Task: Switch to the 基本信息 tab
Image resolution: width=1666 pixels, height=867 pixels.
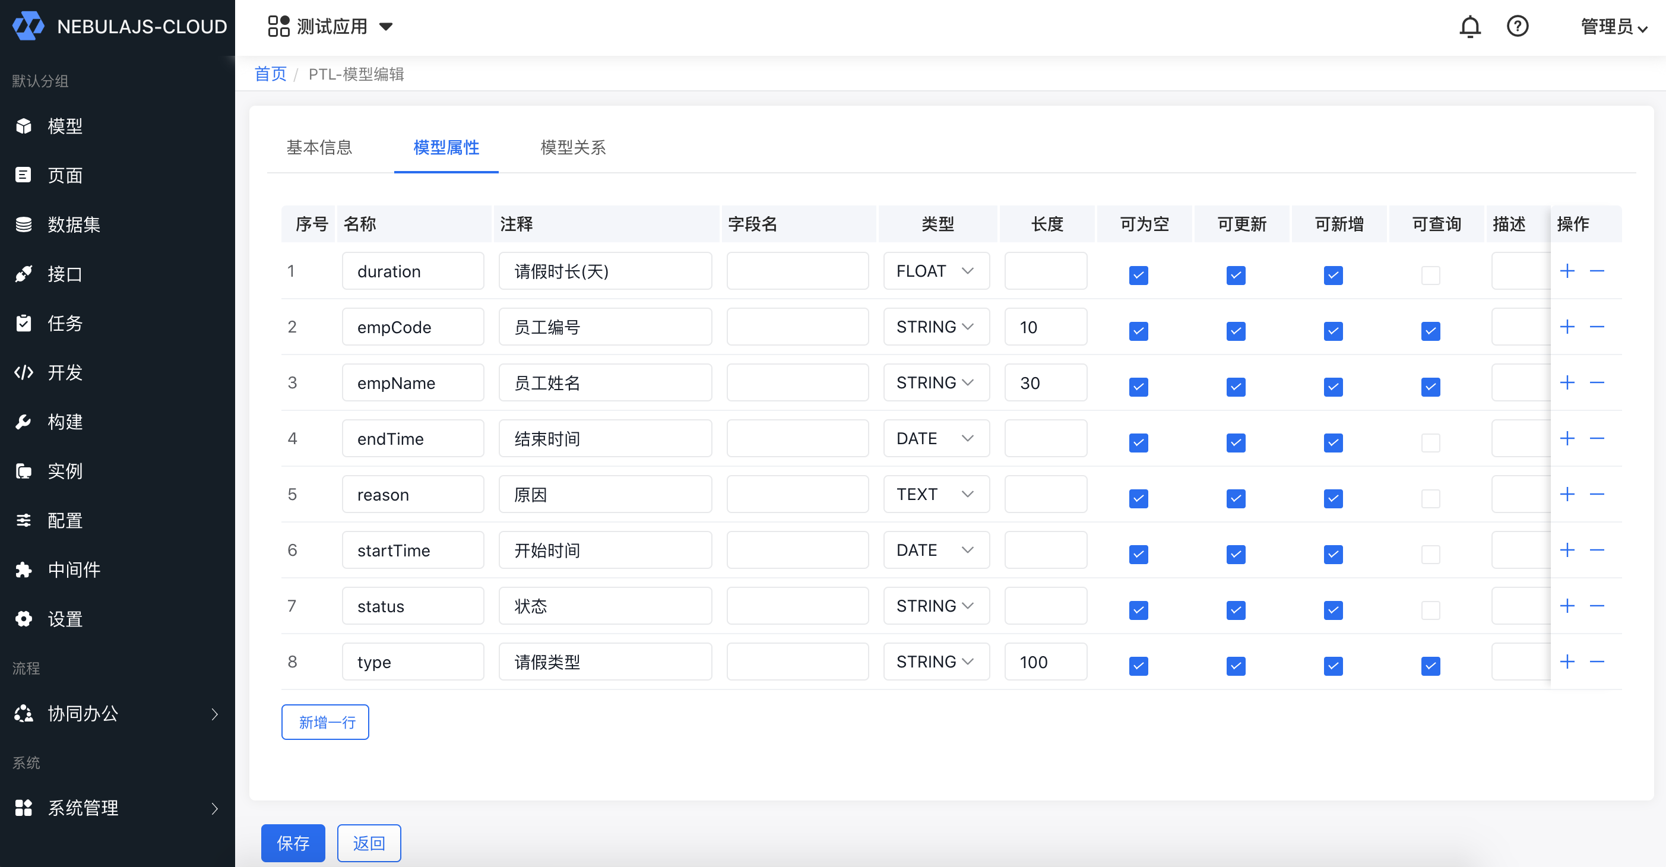Action: pyautogui.click(x=319, y=147)
